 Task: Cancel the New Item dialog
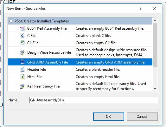coord(142,117)
